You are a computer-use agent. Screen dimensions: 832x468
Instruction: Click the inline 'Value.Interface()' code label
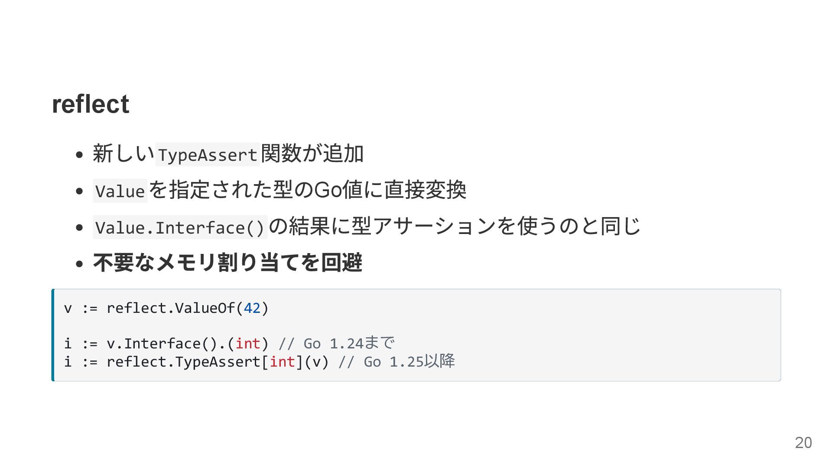(x=180, y=227)
